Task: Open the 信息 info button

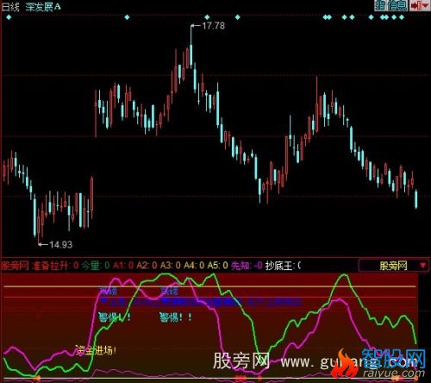Action: 397,5
